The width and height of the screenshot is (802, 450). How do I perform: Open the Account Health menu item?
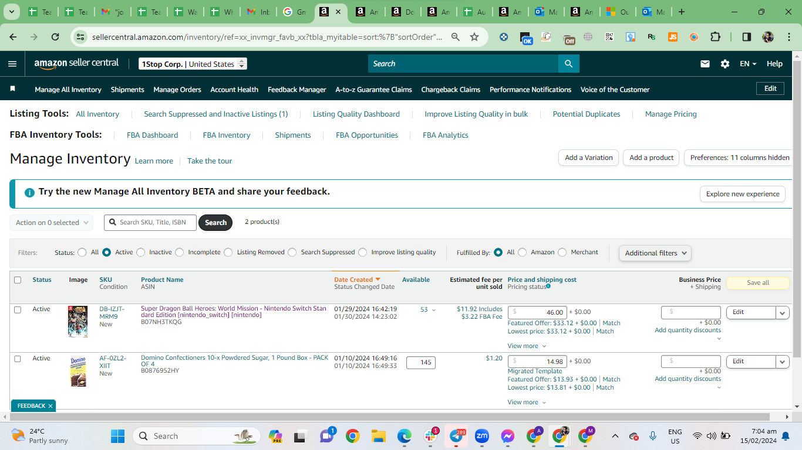[x=234, y=90]
